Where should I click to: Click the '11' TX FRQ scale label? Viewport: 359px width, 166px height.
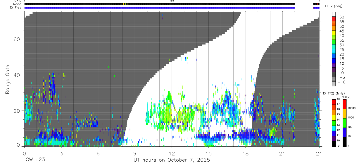click(339, 135)
